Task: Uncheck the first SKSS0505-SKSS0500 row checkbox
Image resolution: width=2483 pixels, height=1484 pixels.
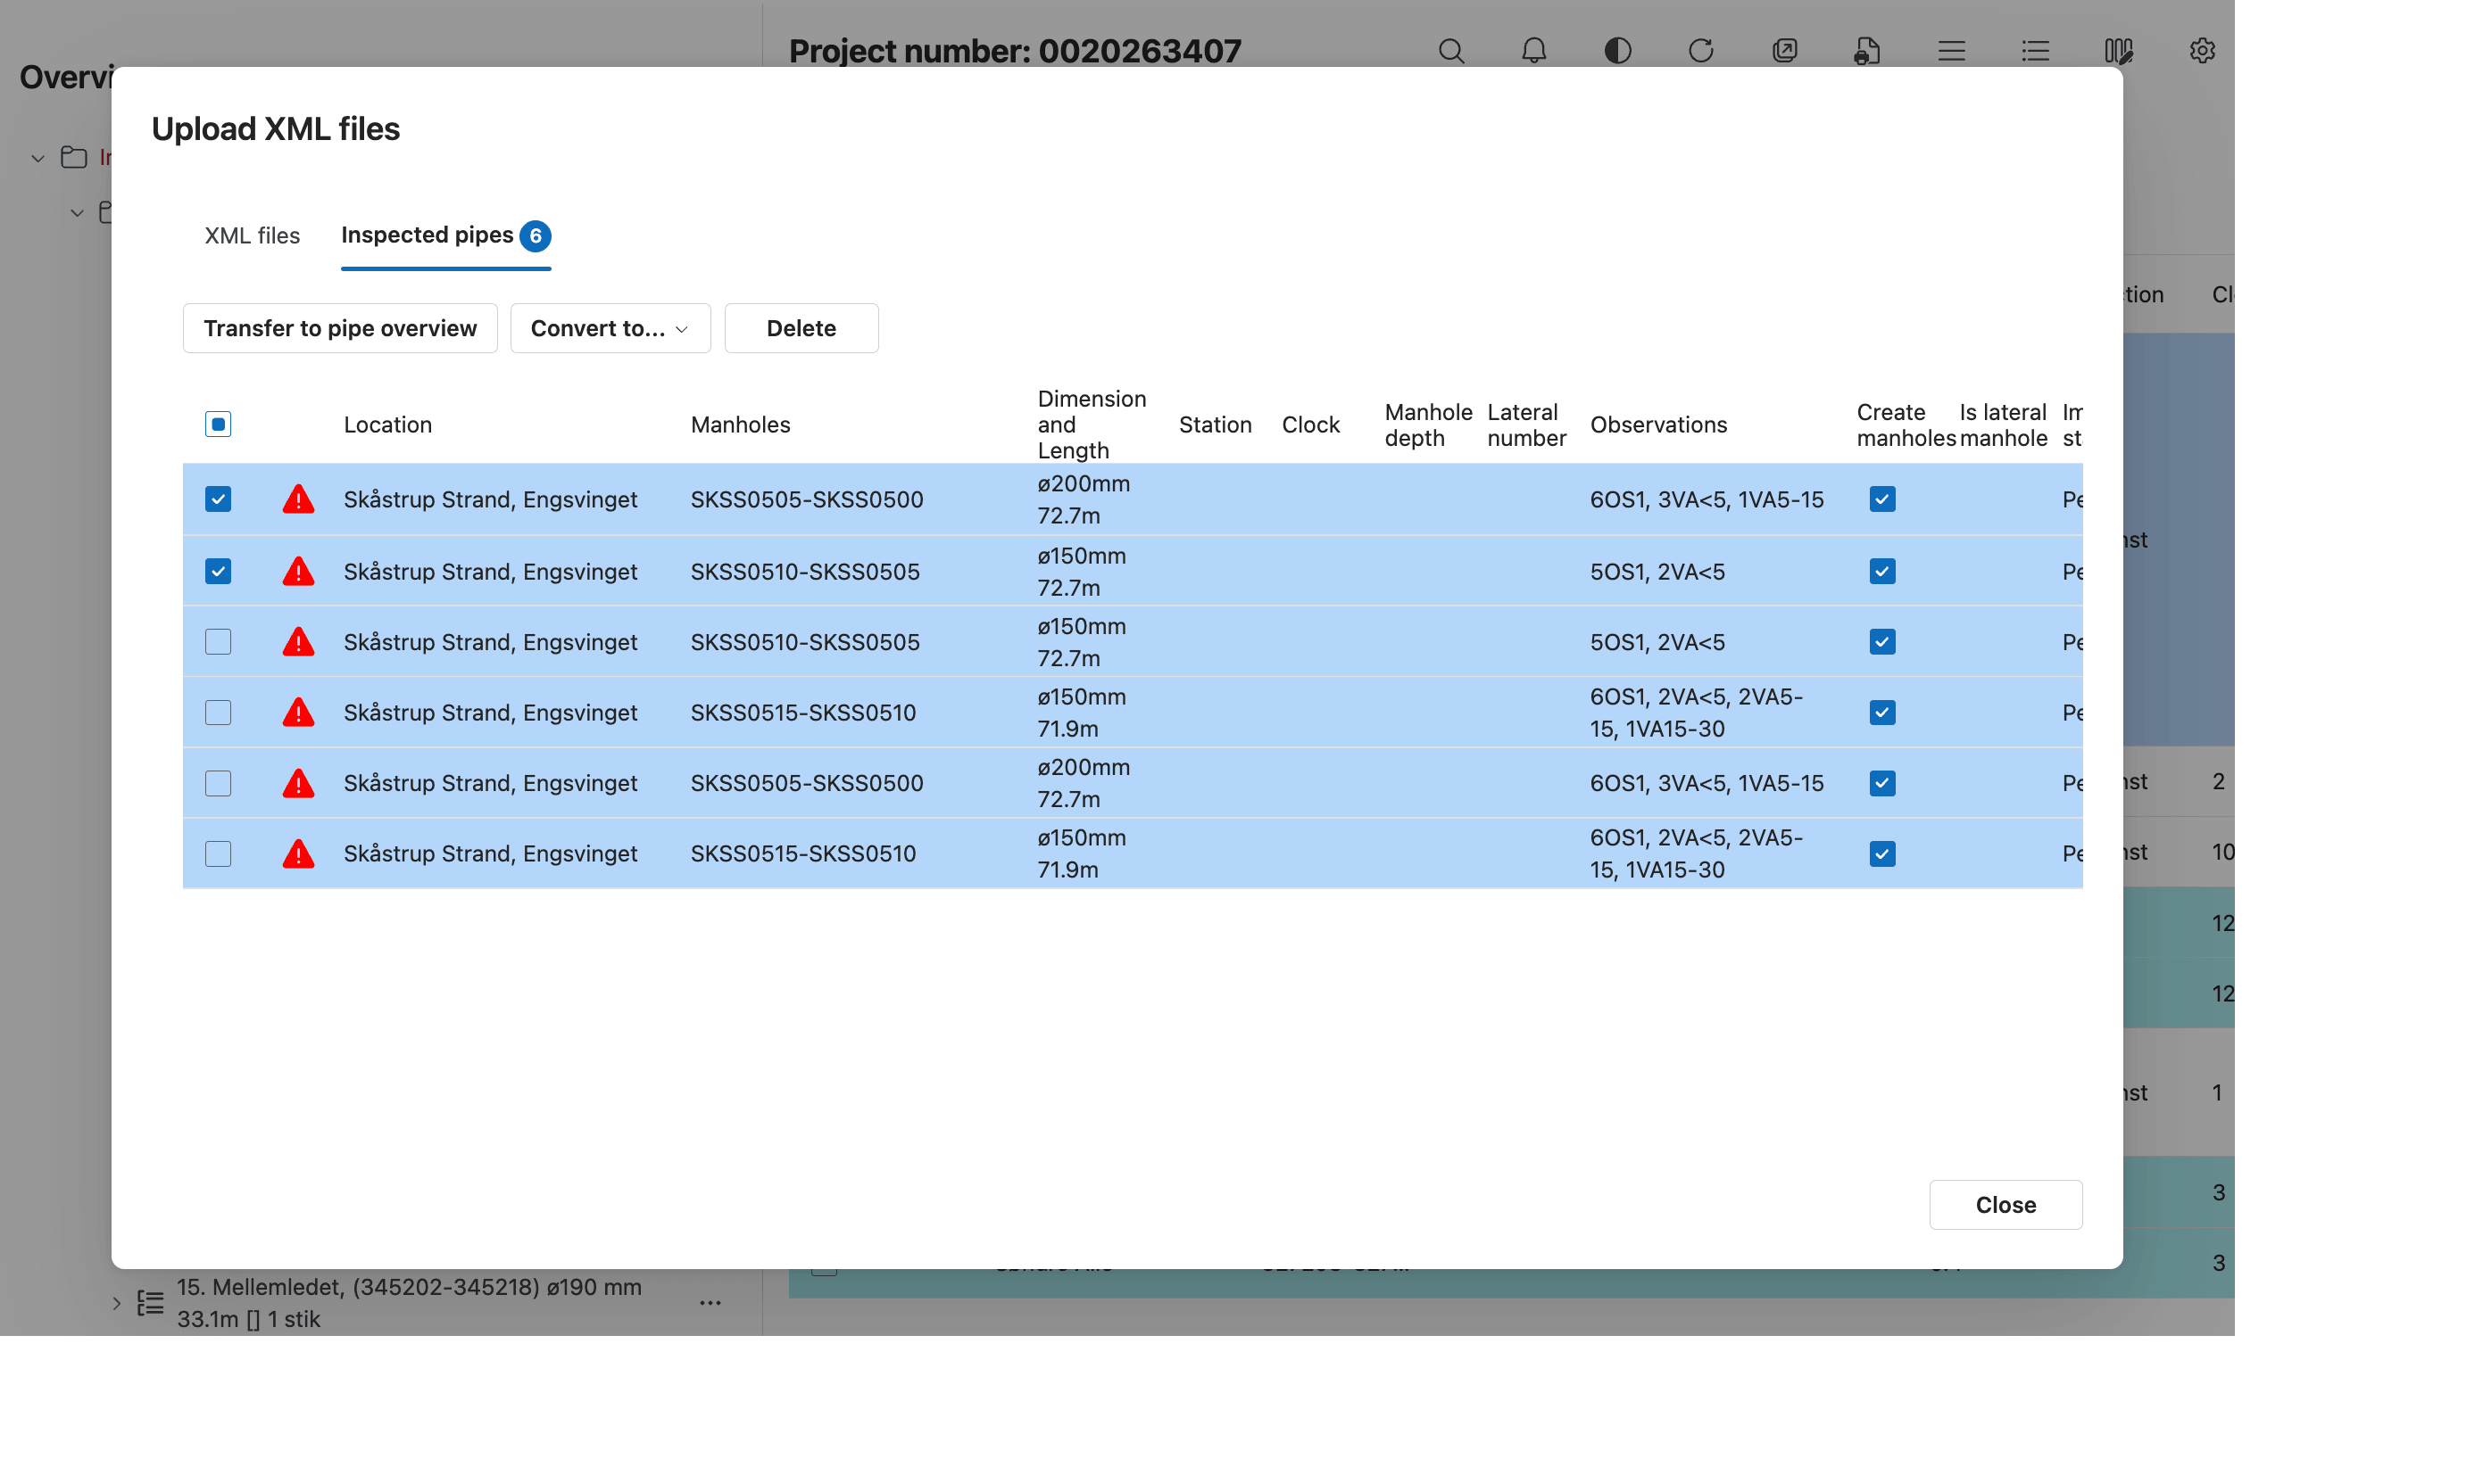Action: tap(218, 499)
